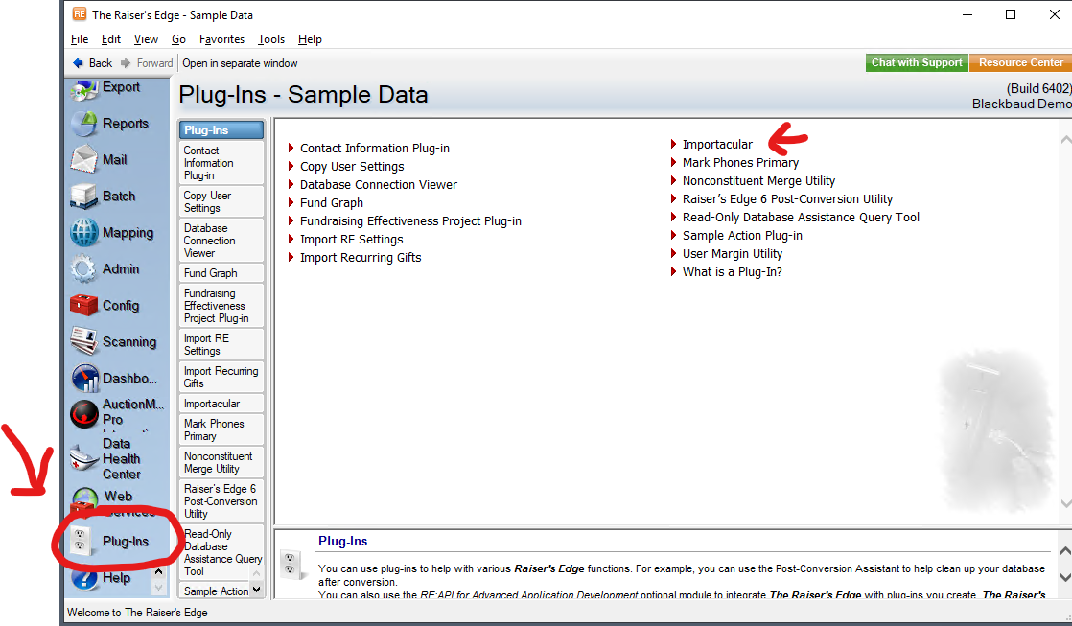Open the Admin gear icon
The width and height of the screenshot is (1072, 626).
[x=84, y=269]
